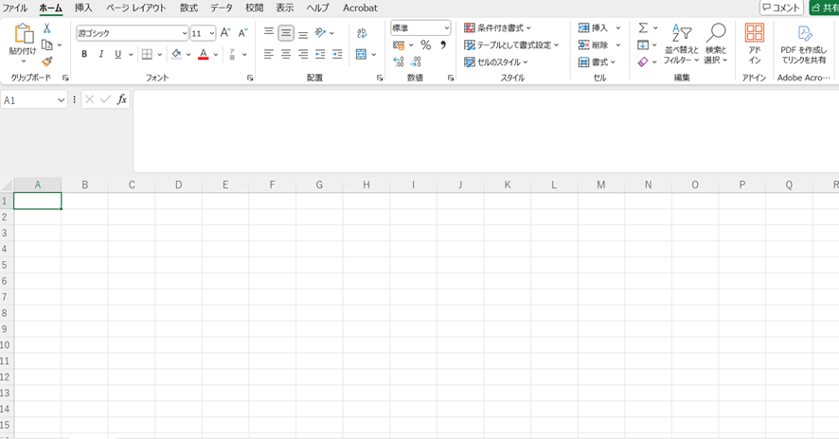Select the column D header

click(178, 184)
